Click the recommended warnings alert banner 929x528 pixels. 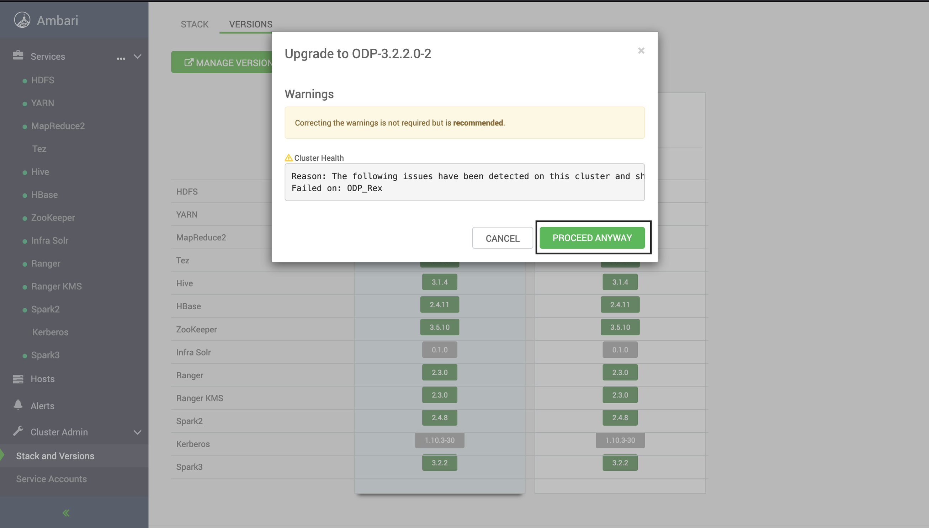pyautogui.click(x=464, y=123)
